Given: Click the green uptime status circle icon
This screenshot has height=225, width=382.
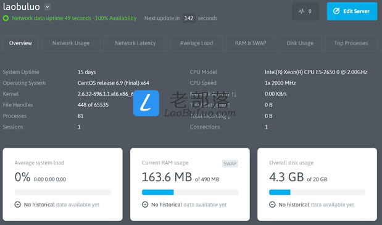Looking at the screenshot, I should point(6,18).
